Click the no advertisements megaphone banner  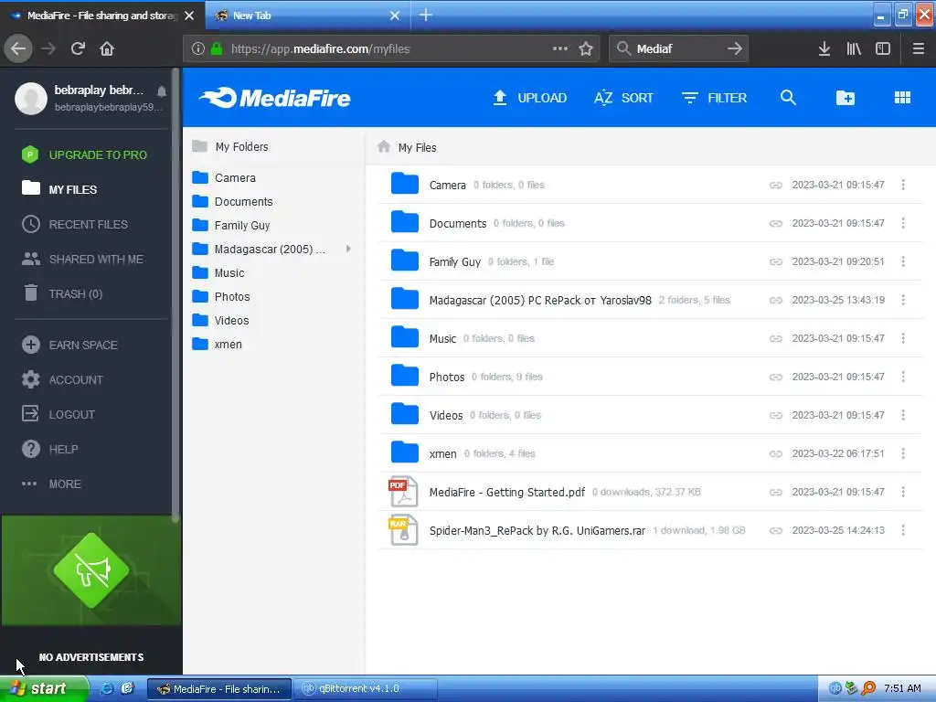point(91,570)
